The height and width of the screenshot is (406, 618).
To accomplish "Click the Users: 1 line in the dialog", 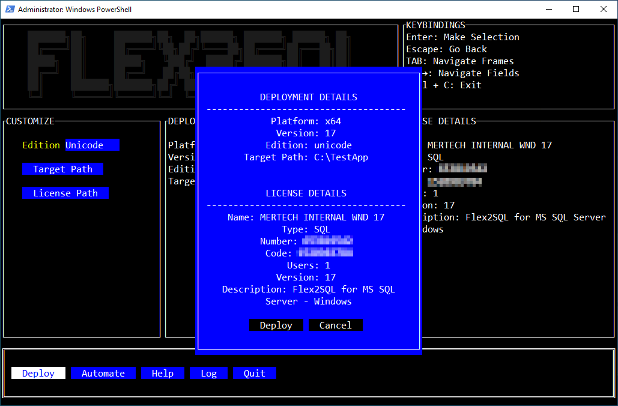I will [308, 265].
